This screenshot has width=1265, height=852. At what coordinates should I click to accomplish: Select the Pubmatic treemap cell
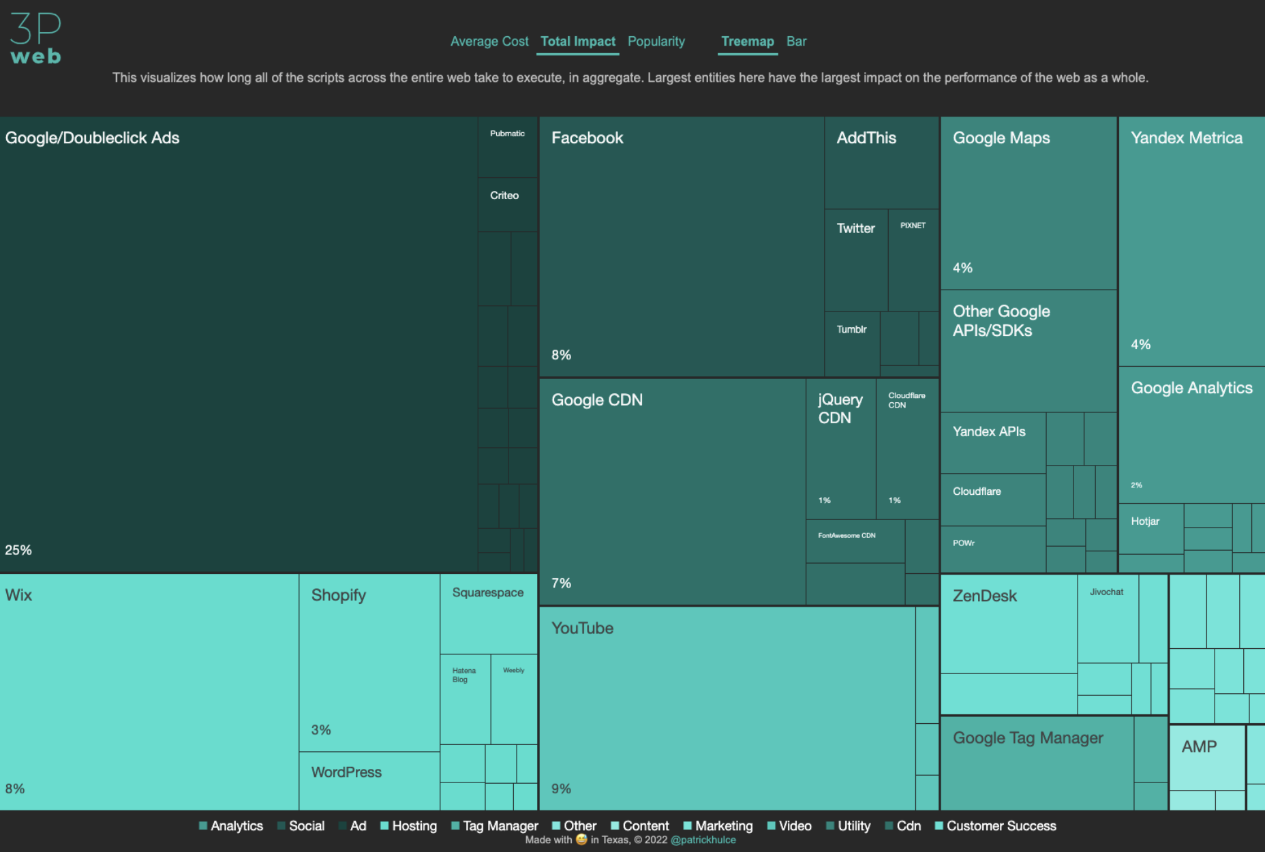[x=508, y=147]
